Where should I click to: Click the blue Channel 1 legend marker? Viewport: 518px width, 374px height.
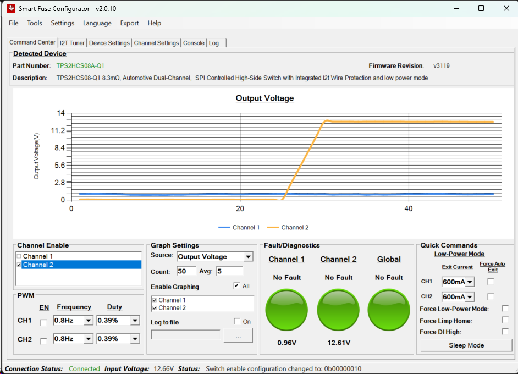(x=224, y=228)
